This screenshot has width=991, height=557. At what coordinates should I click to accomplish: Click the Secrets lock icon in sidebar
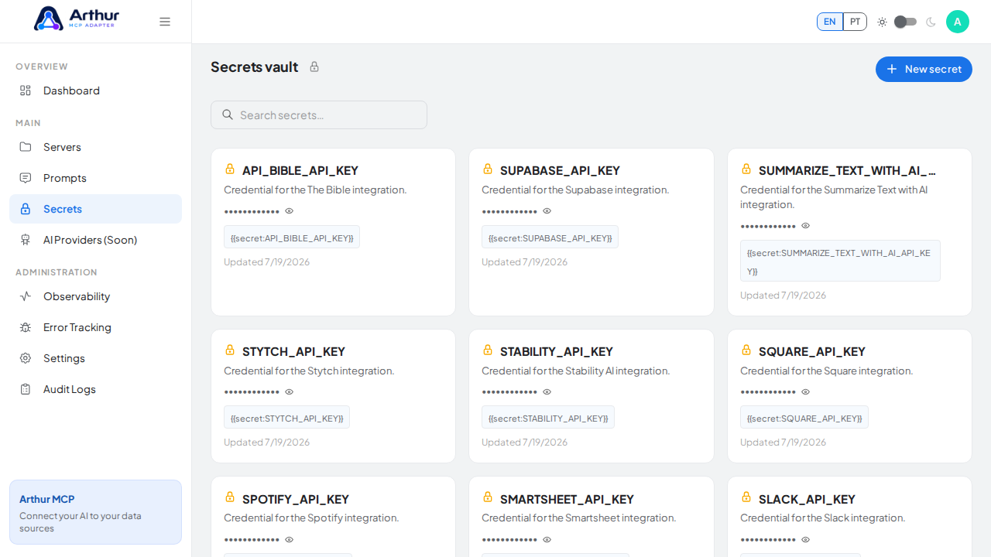(26, 209)
